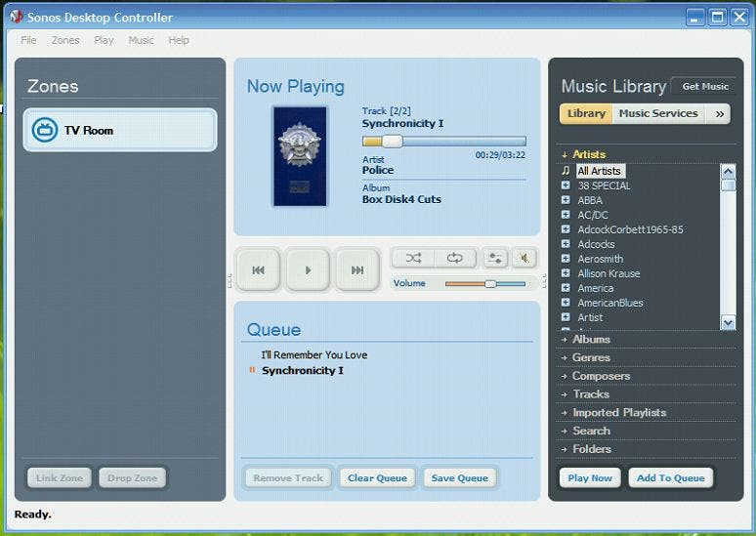Image resolution: width=756 pixels, height=536 pixels.
Task: Open the Play menu
Action: coord(104,40)
